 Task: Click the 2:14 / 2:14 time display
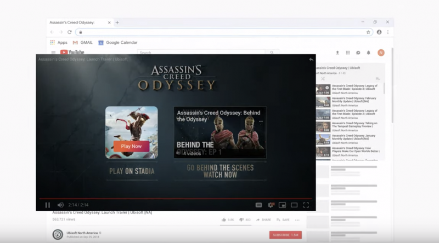78,205
